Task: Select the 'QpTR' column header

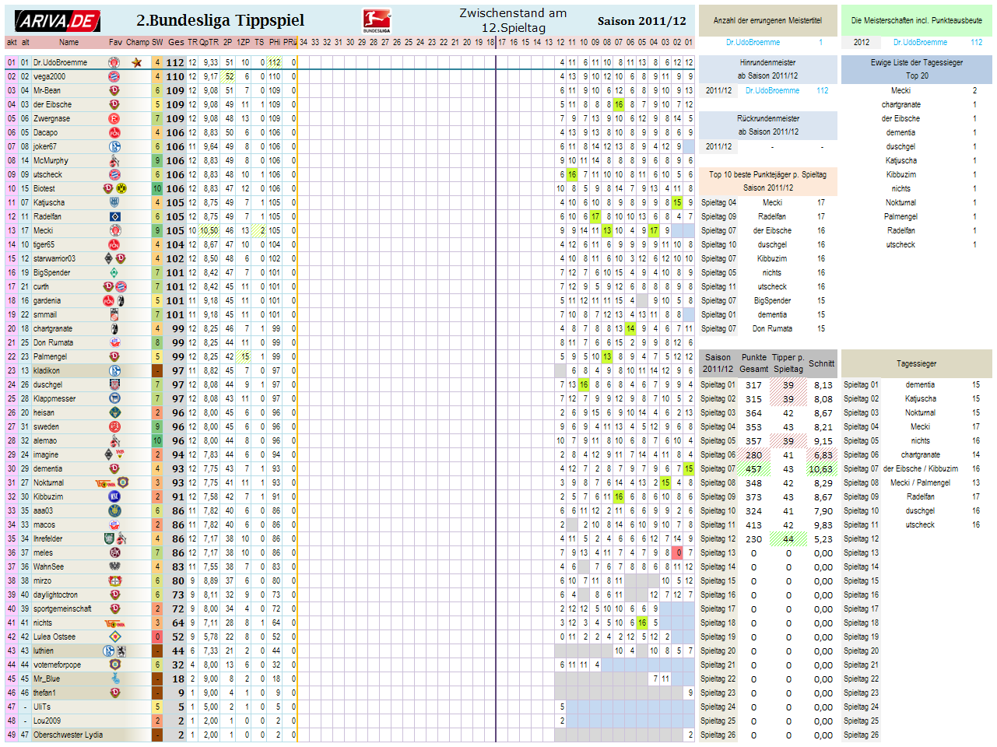Action: (x=209, y=42)
